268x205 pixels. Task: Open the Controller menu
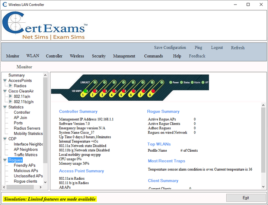pos(54,56)
